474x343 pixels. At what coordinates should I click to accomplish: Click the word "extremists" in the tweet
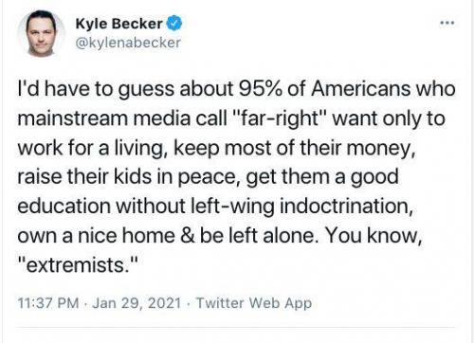[x=75, y=264]
